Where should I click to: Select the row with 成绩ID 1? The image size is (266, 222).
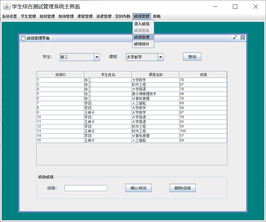click(x=132, y=80)
